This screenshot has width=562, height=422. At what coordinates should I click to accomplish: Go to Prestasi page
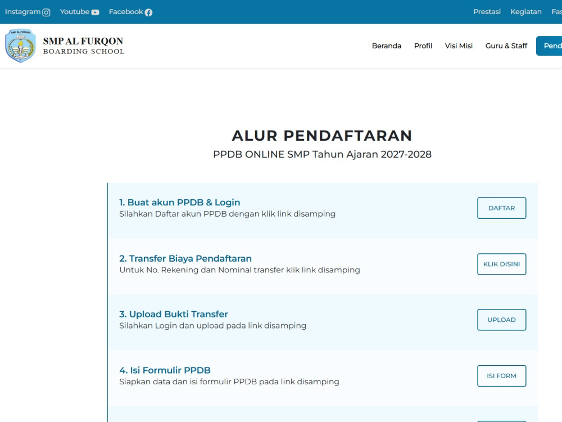[487, 11]
